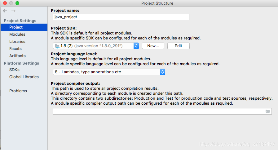Image resolution: width=278 pixels, height=150 pixels.
Task: Open Artifacts settings
Action: point(17,56)
